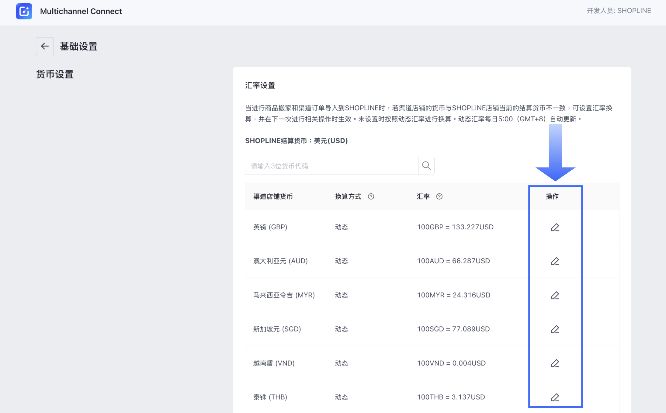
Task: Edit the VND exchange rate row
Action: coord(555,363)
